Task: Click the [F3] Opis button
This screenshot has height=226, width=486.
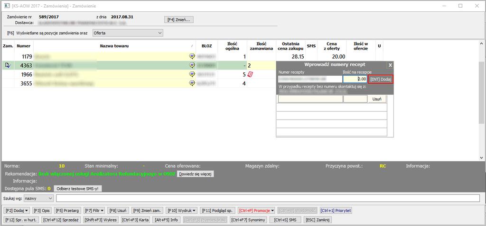Action: pyautogui.click(x=42, y=210)
